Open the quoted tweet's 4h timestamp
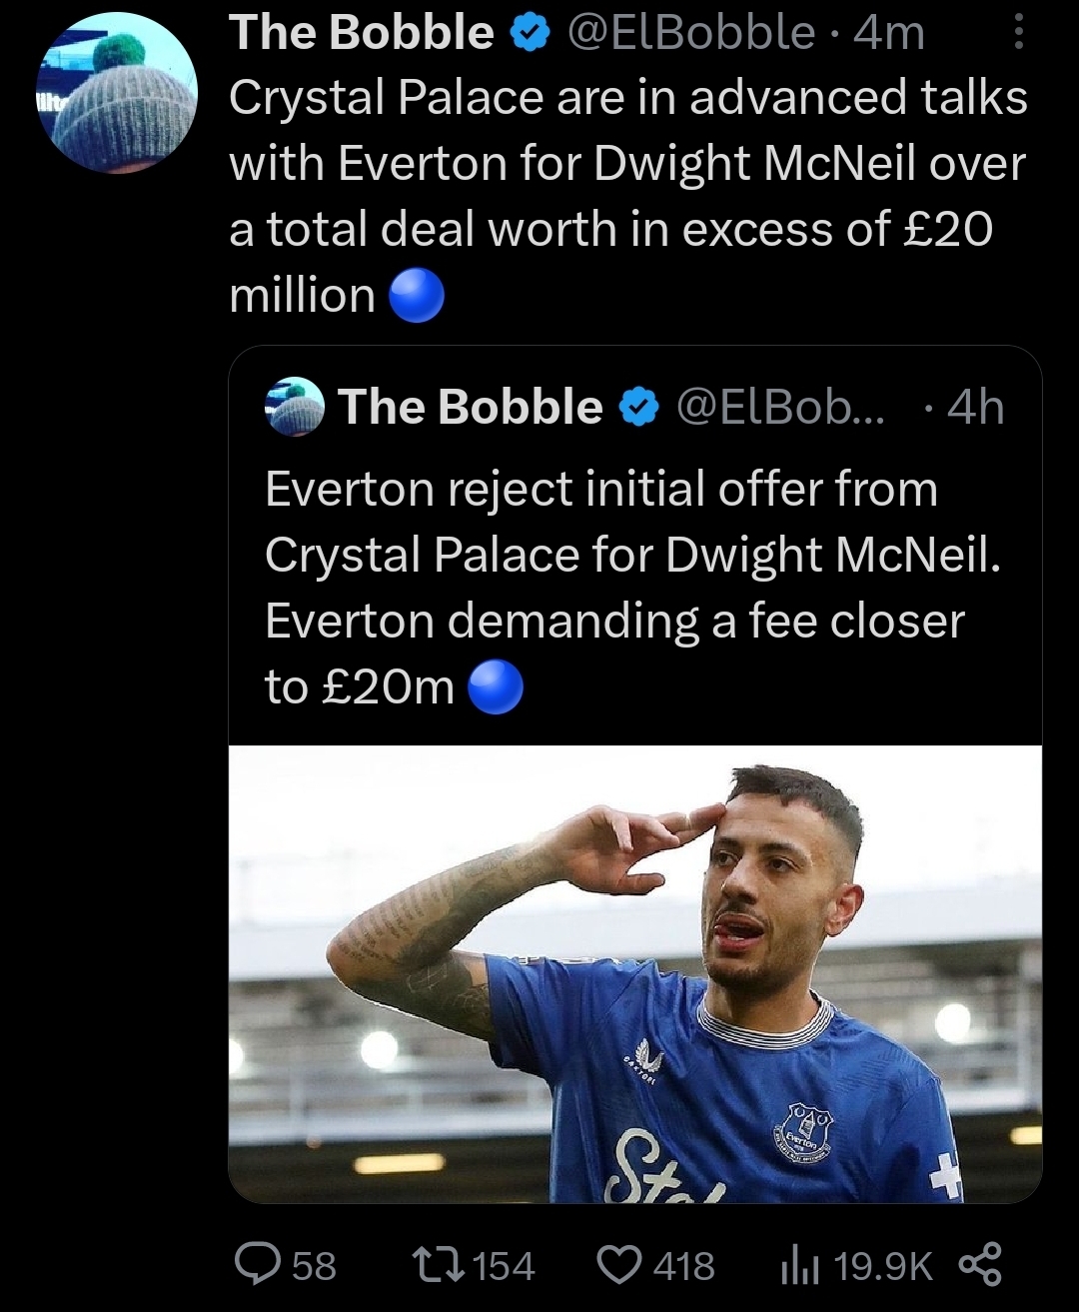This screenshot has width=1079, height=1312. [x=975, y=408]
